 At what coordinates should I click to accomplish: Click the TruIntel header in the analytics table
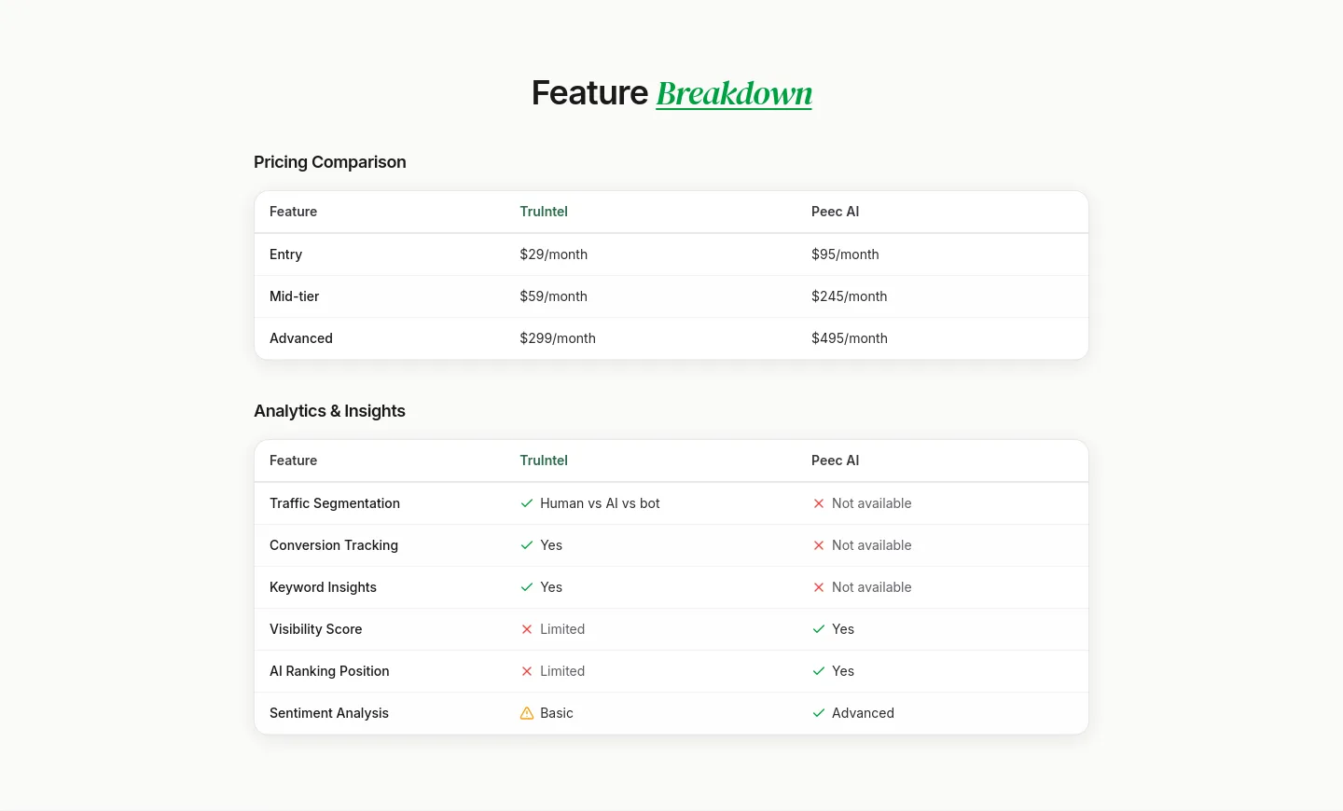pos(544,460)
